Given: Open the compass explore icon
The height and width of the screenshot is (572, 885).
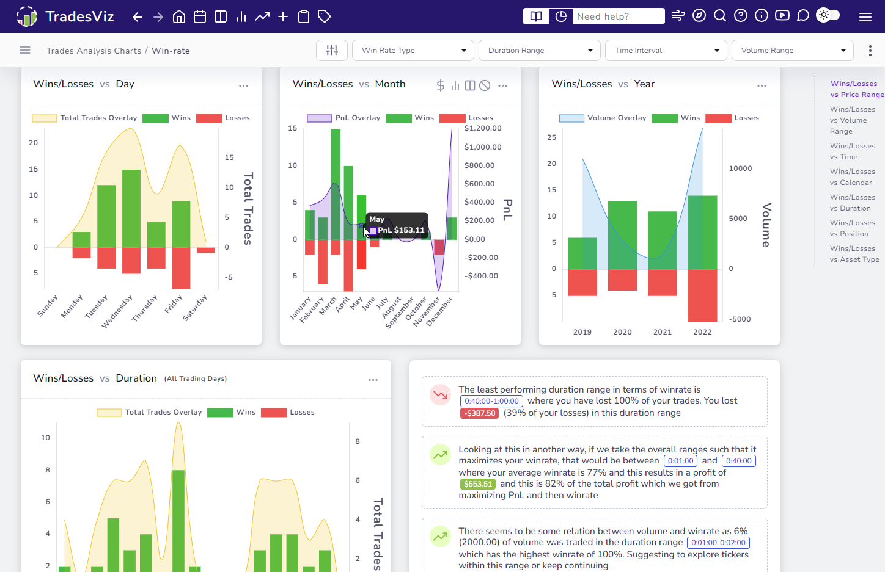Looking at the screenshot, I should click(x=699, y=15).
